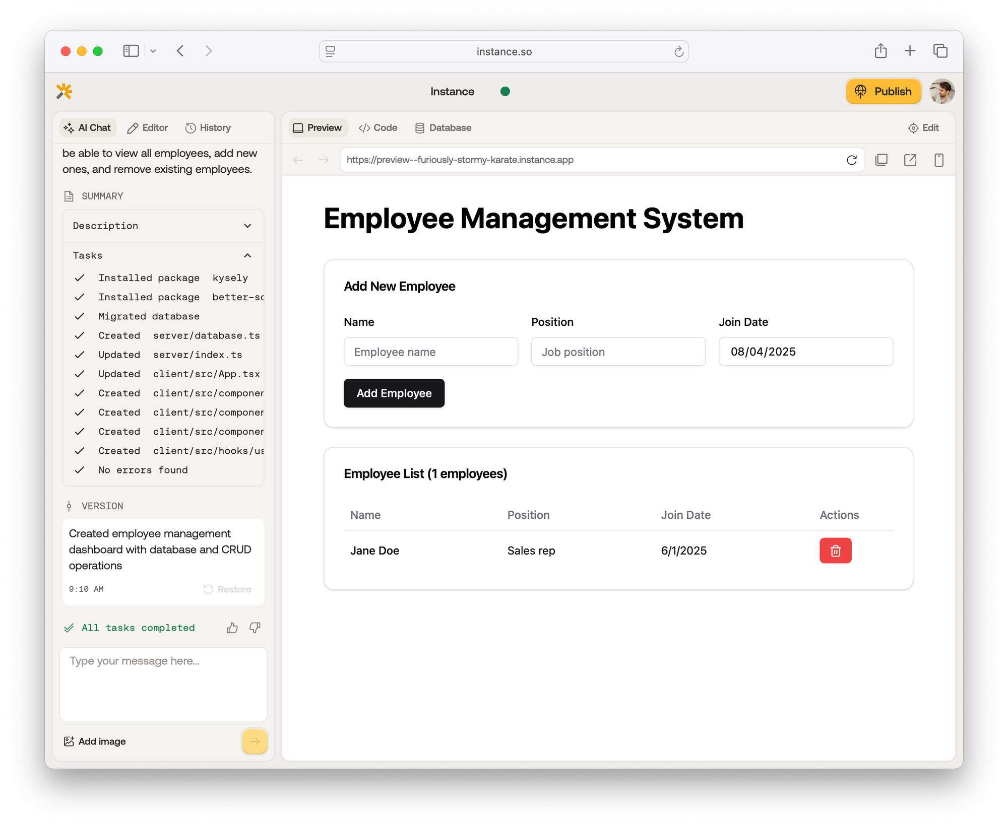This screenshot has height=828, width=1008.
Task: Switch to the Code tab
Action: pyautogui.click(x=378, y=128)
